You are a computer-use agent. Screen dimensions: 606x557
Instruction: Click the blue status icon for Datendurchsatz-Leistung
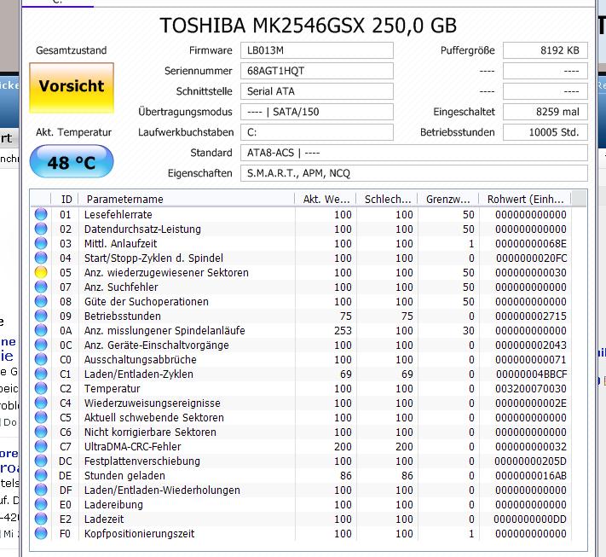[x=41, y=229]
